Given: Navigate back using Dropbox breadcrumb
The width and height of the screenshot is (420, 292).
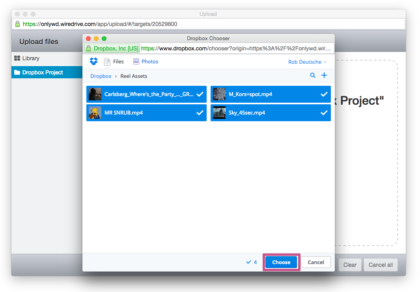Looking at the screenshot, I should (x=101, y=76).
